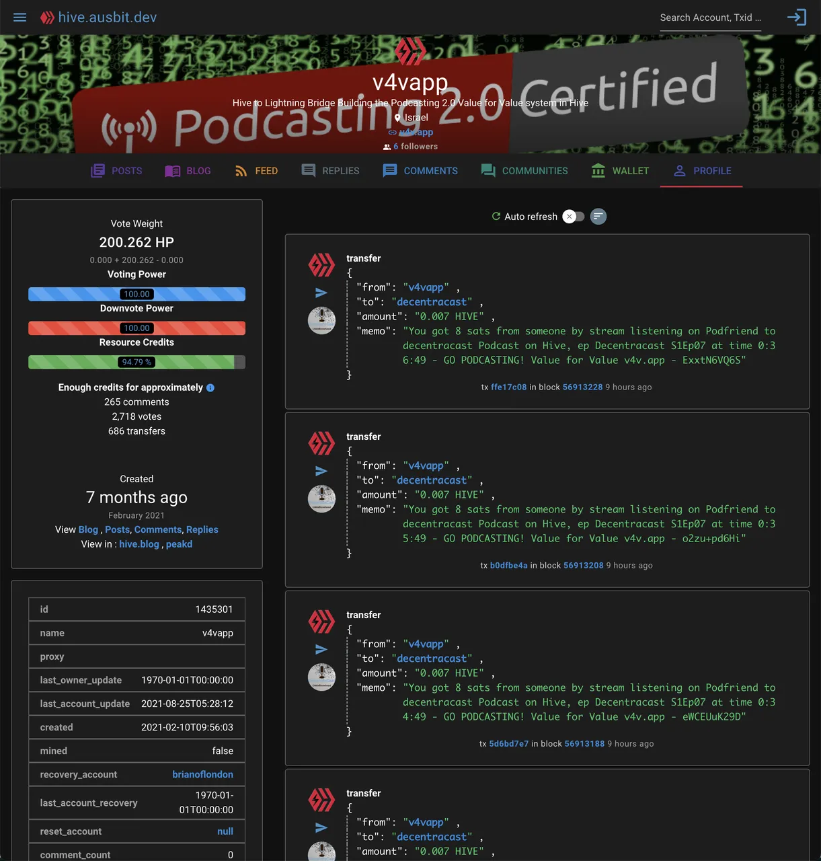Open the Replies link under Created
The image size is (821, 861).
[202, 529]
